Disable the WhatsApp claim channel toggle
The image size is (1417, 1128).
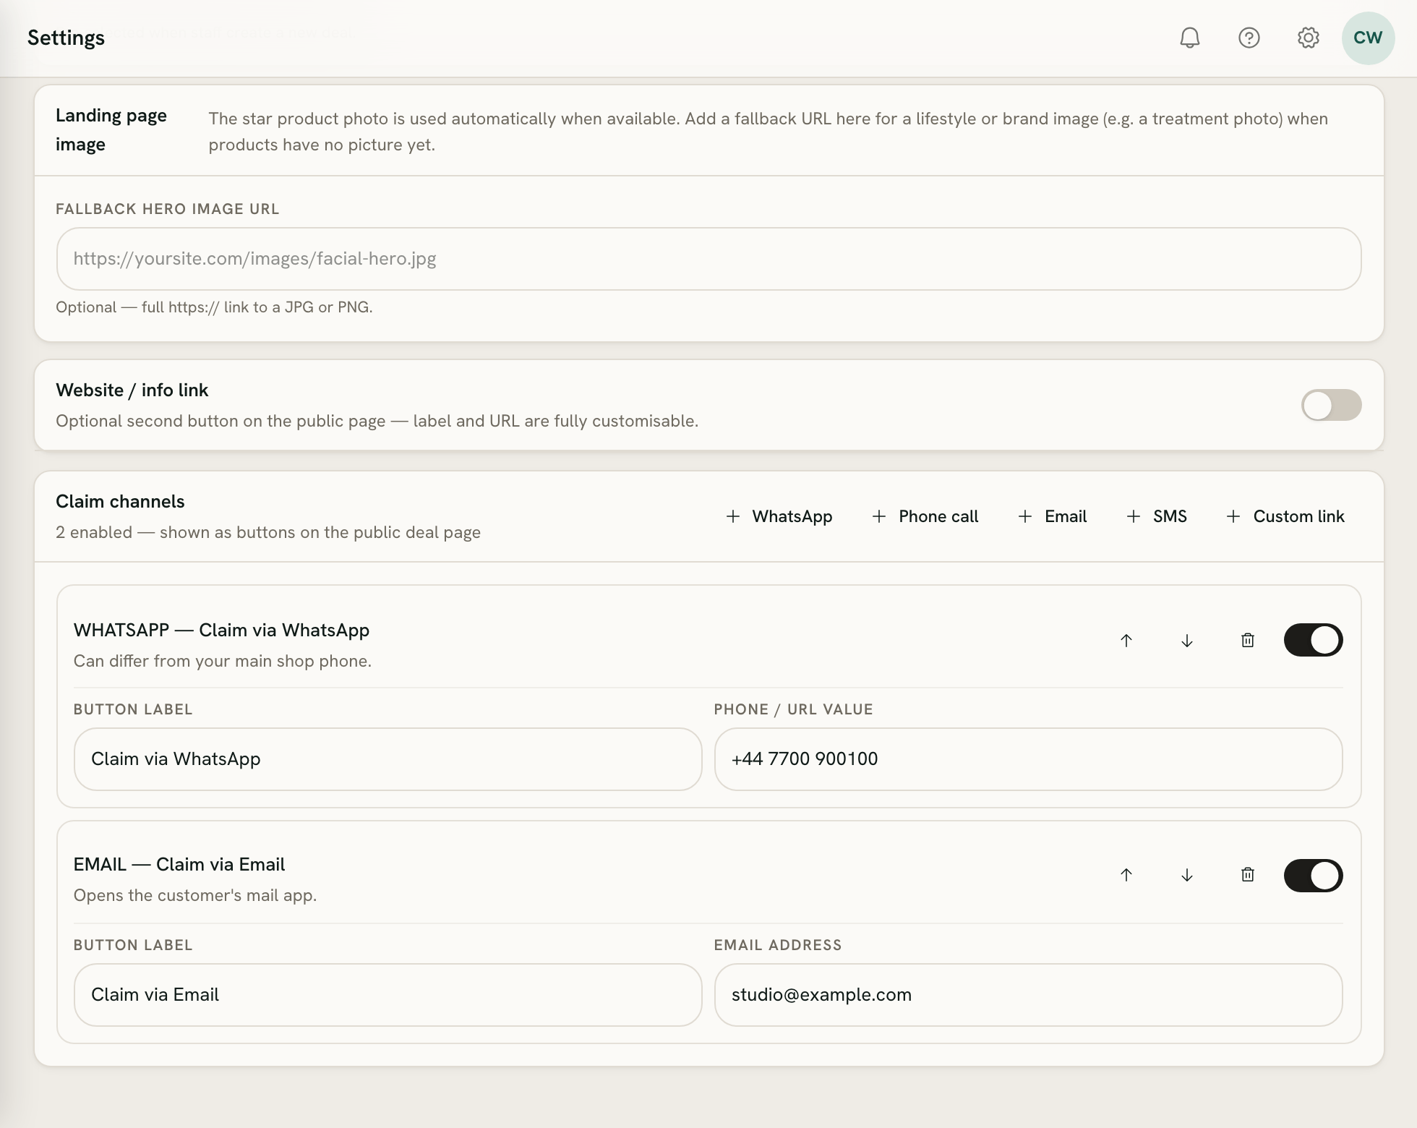pyautogui.click(x=1313, y=640)
